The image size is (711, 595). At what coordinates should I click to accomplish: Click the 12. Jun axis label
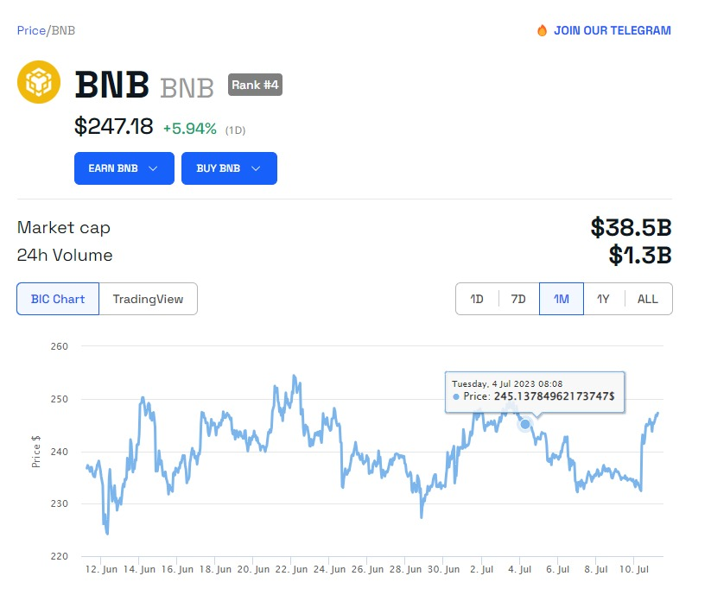coord(101,569)
